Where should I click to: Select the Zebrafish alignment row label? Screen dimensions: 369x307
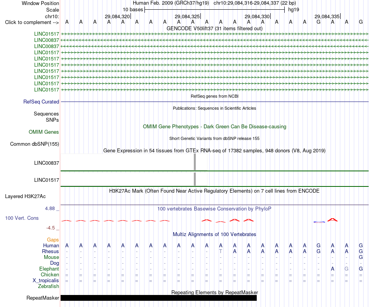(49, 286)
